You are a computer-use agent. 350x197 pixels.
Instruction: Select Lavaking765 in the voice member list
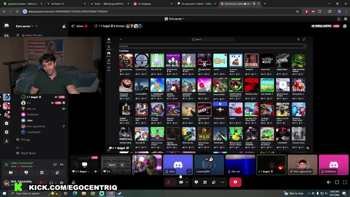[34, 132]
